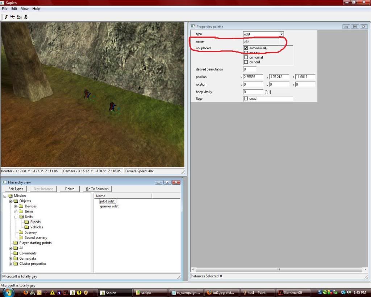Launch Firefox from the quick launch bar
The image size is (371, 297).
(x=26, y=293)
